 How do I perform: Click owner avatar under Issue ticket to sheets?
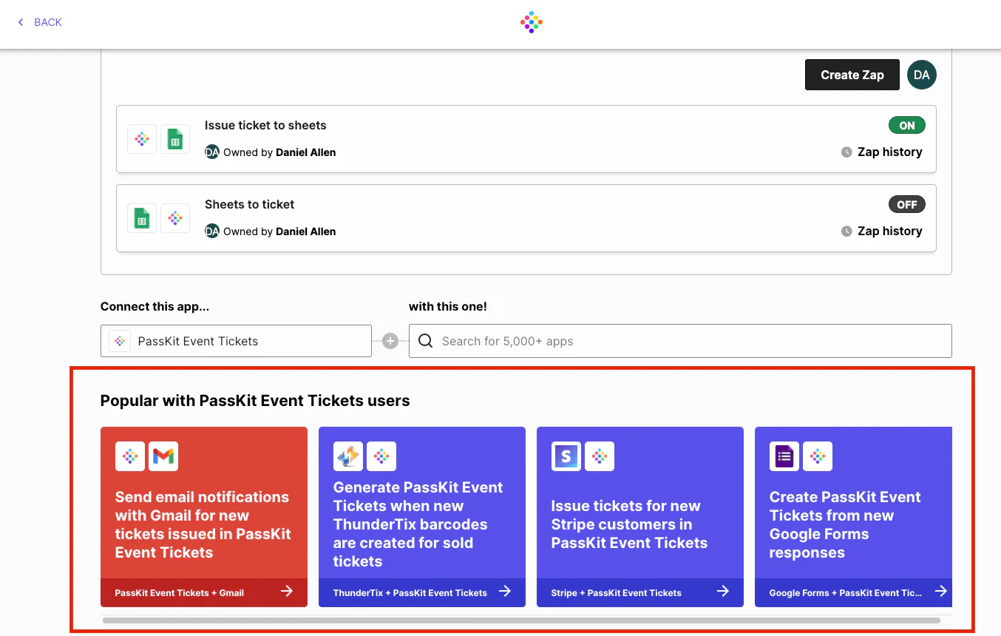(x=212, y=152)
